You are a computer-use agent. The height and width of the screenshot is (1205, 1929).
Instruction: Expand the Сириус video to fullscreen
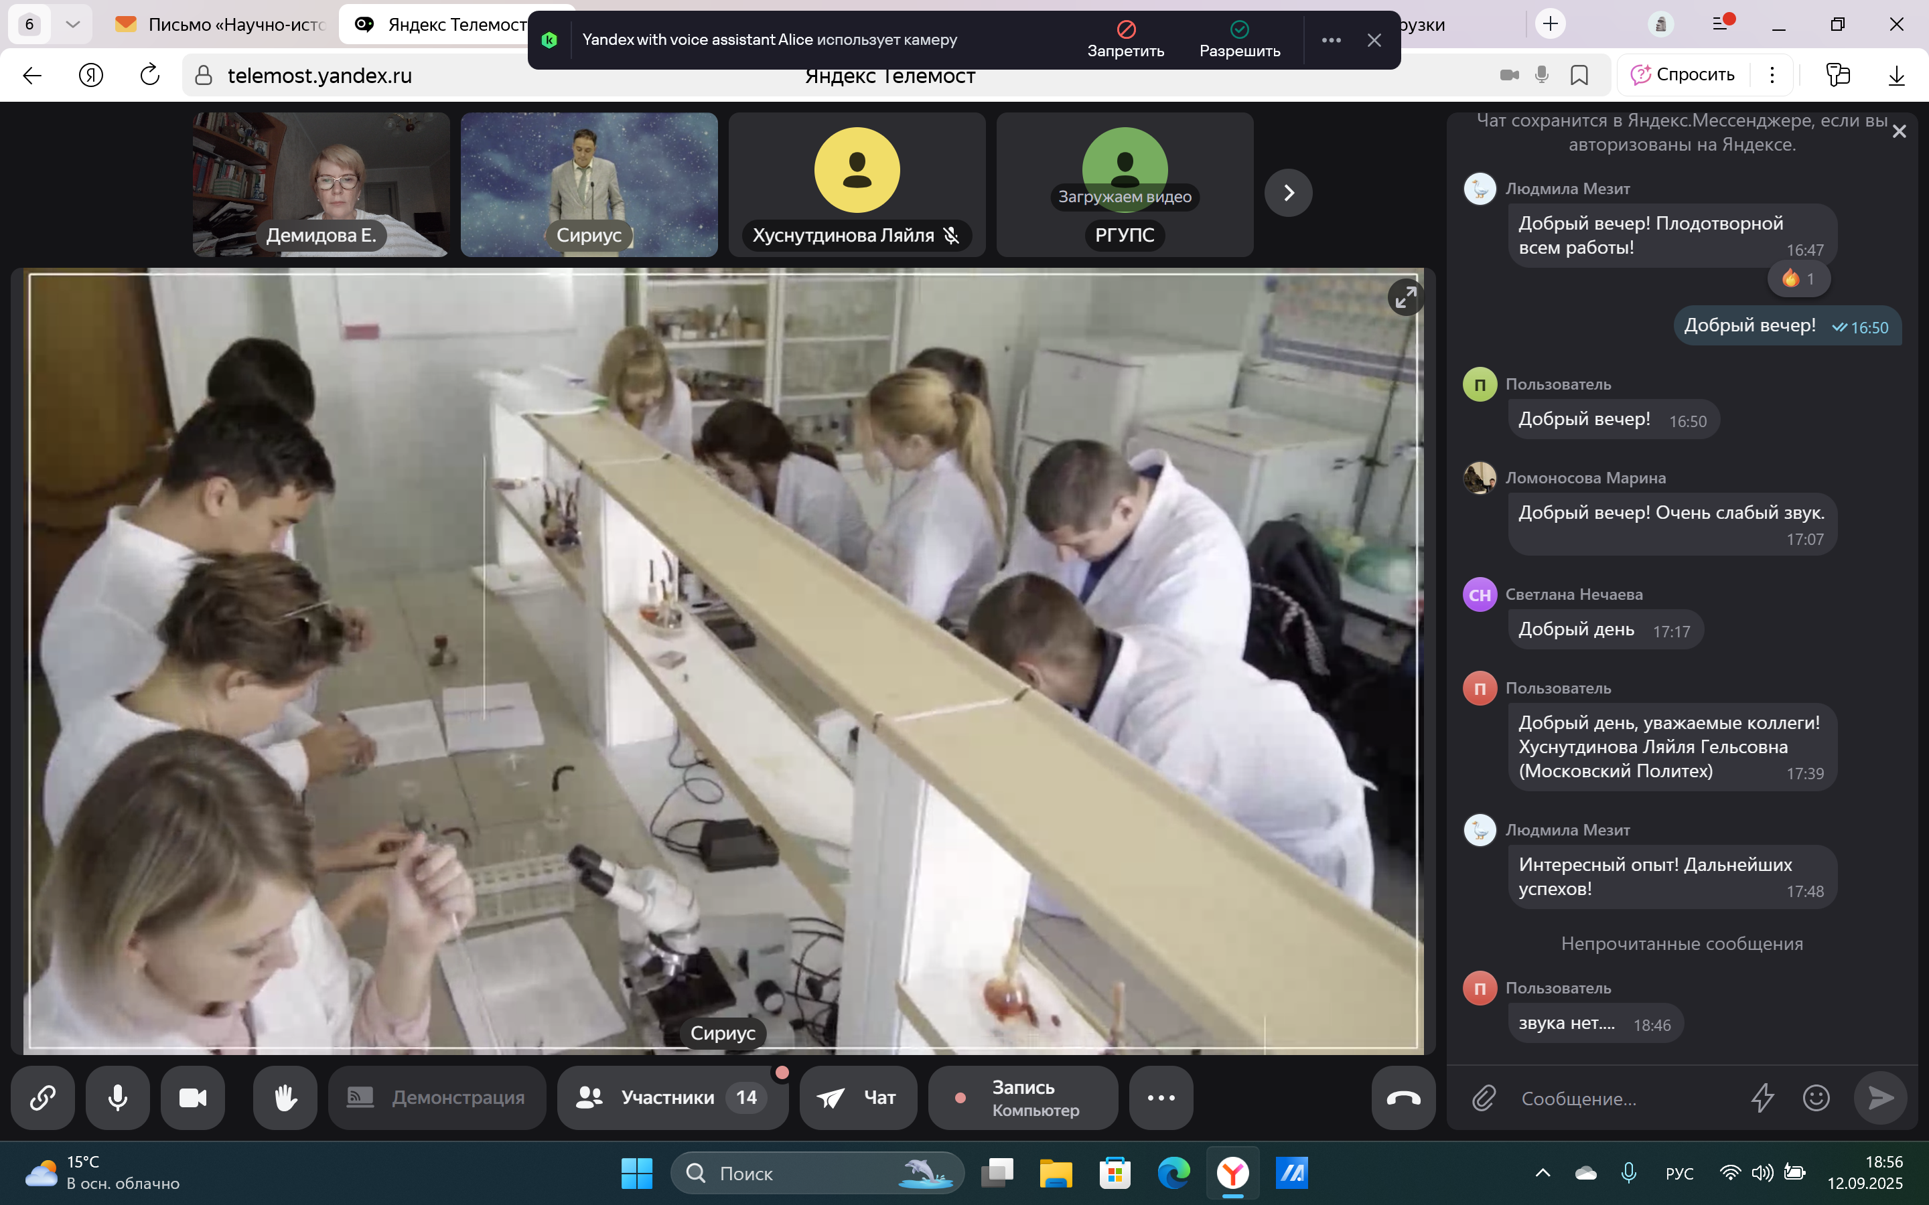click(x=1405, y=298)
